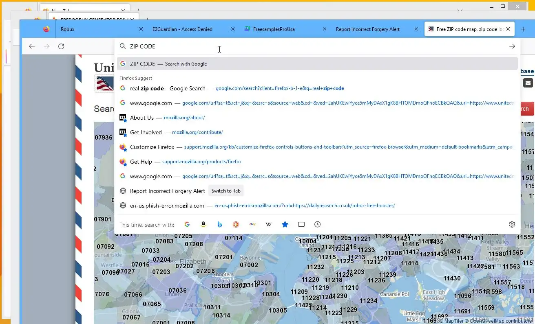This screenshot has height=324, width=535.
Task: Click ZIP code 11430 on the map
Action: click(x=452, y=278)
